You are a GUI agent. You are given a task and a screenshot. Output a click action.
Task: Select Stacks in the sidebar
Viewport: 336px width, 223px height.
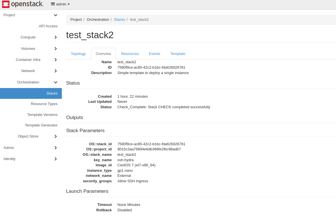click(52, 93)
